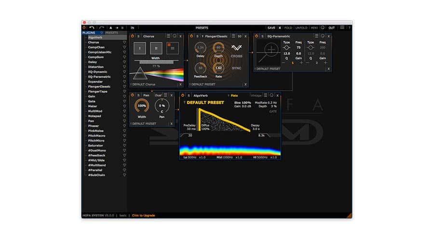Click the round dial icon beside MINI
The width and height of the screenshot is (434, 241).
pyautogui.click(x=323, y=27)
